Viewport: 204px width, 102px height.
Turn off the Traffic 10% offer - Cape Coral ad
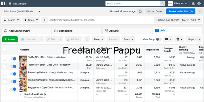[x=13, y=66]
